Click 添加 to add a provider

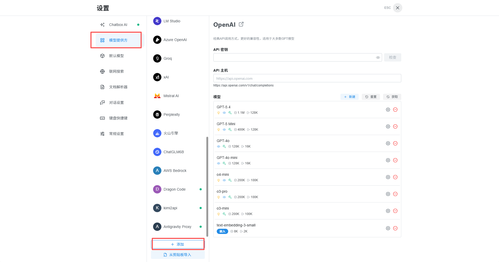tap(178, 244)
